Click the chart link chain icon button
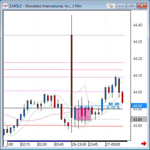The height and width of the screenshot is (150, 150). (111, 6)
